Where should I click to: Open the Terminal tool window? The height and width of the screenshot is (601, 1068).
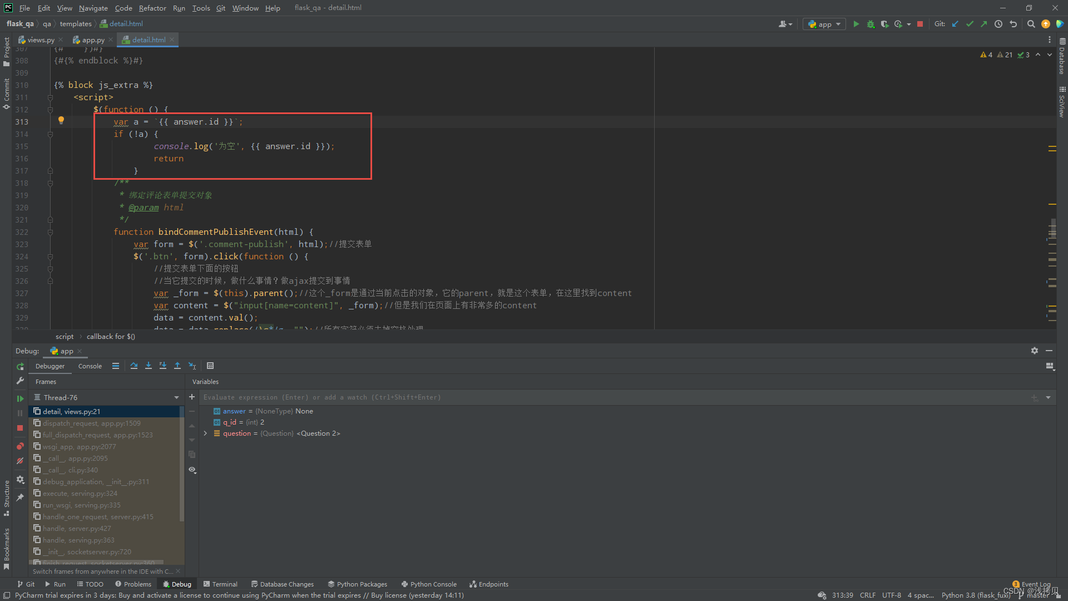220,584
